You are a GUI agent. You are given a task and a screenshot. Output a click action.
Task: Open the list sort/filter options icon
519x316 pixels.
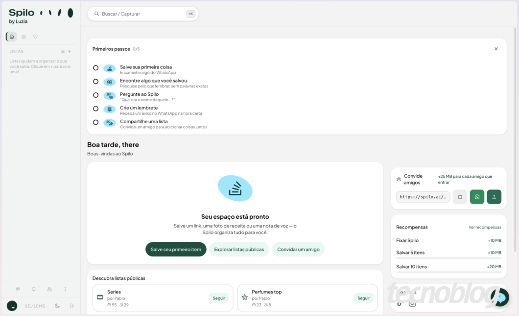pos(63,51)
